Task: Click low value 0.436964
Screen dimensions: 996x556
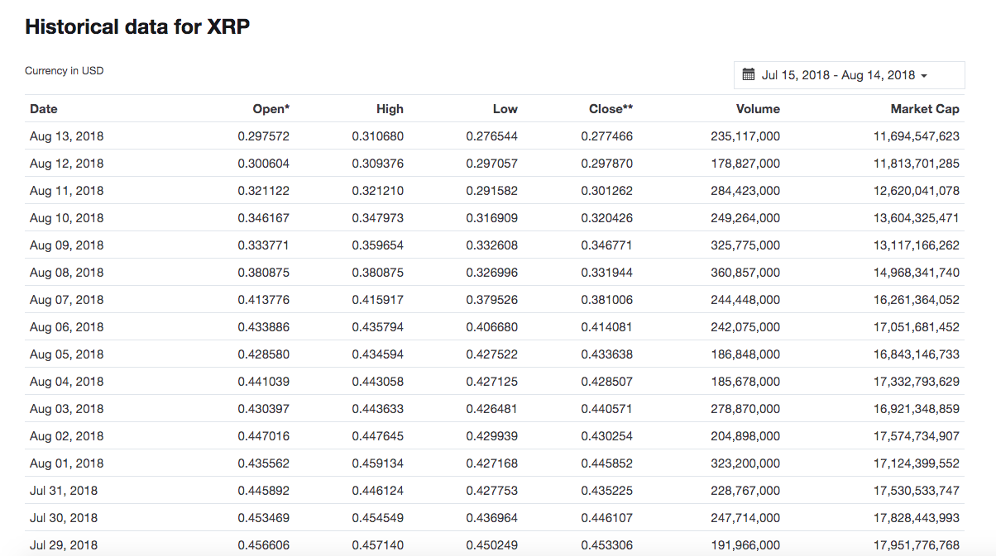Action: (x=492, y=518)
